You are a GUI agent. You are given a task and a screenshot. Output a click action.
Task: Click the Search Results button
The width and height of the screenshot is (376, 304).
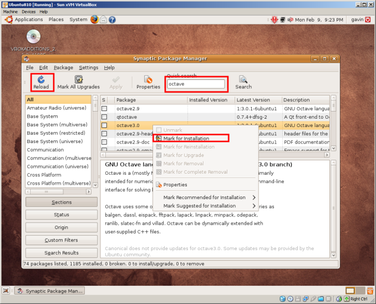tap(62, 252)
